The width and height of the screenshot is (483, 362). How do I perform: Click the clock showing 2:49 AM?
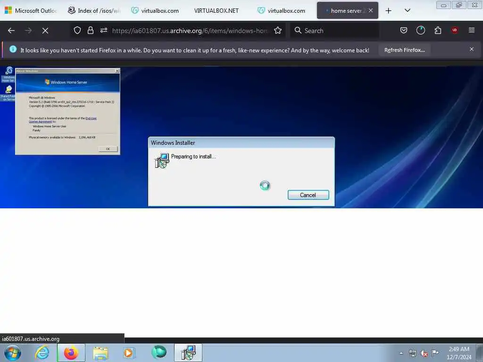(x=459, y=353)
